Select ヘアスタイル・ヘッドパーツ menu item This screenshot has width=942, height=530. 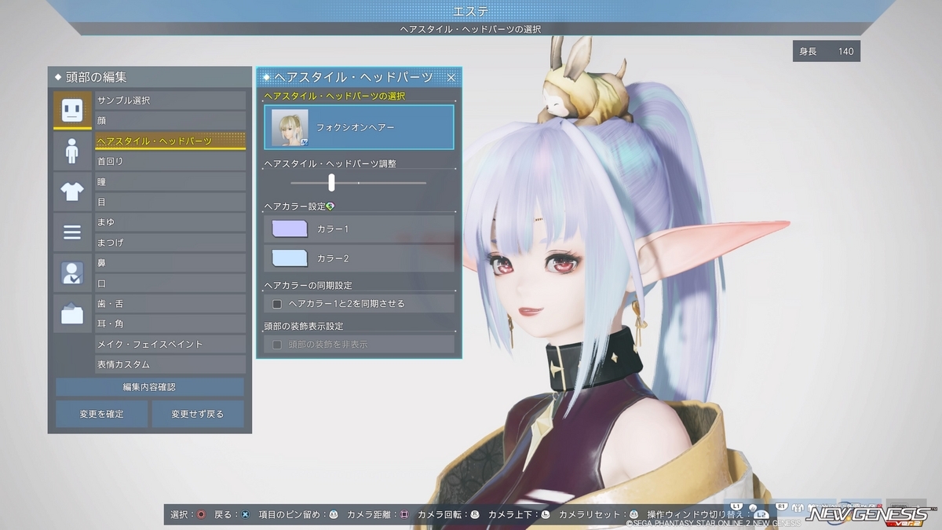[x=170, y=141]
